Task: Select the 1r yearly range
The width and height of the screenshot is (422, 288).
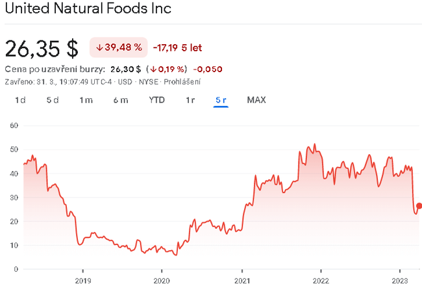Action: pyautogui.click(x=190, y=100)
